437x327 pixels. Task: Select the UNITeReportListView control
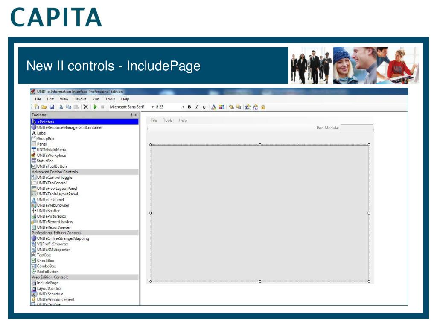coord(85,222)
